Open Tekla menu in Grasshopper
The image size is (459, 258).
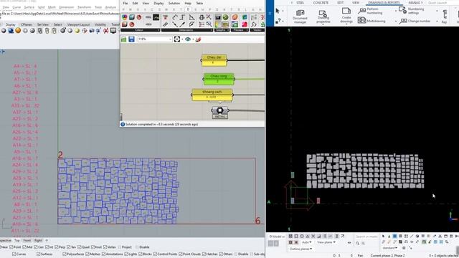tap(199, 3)
